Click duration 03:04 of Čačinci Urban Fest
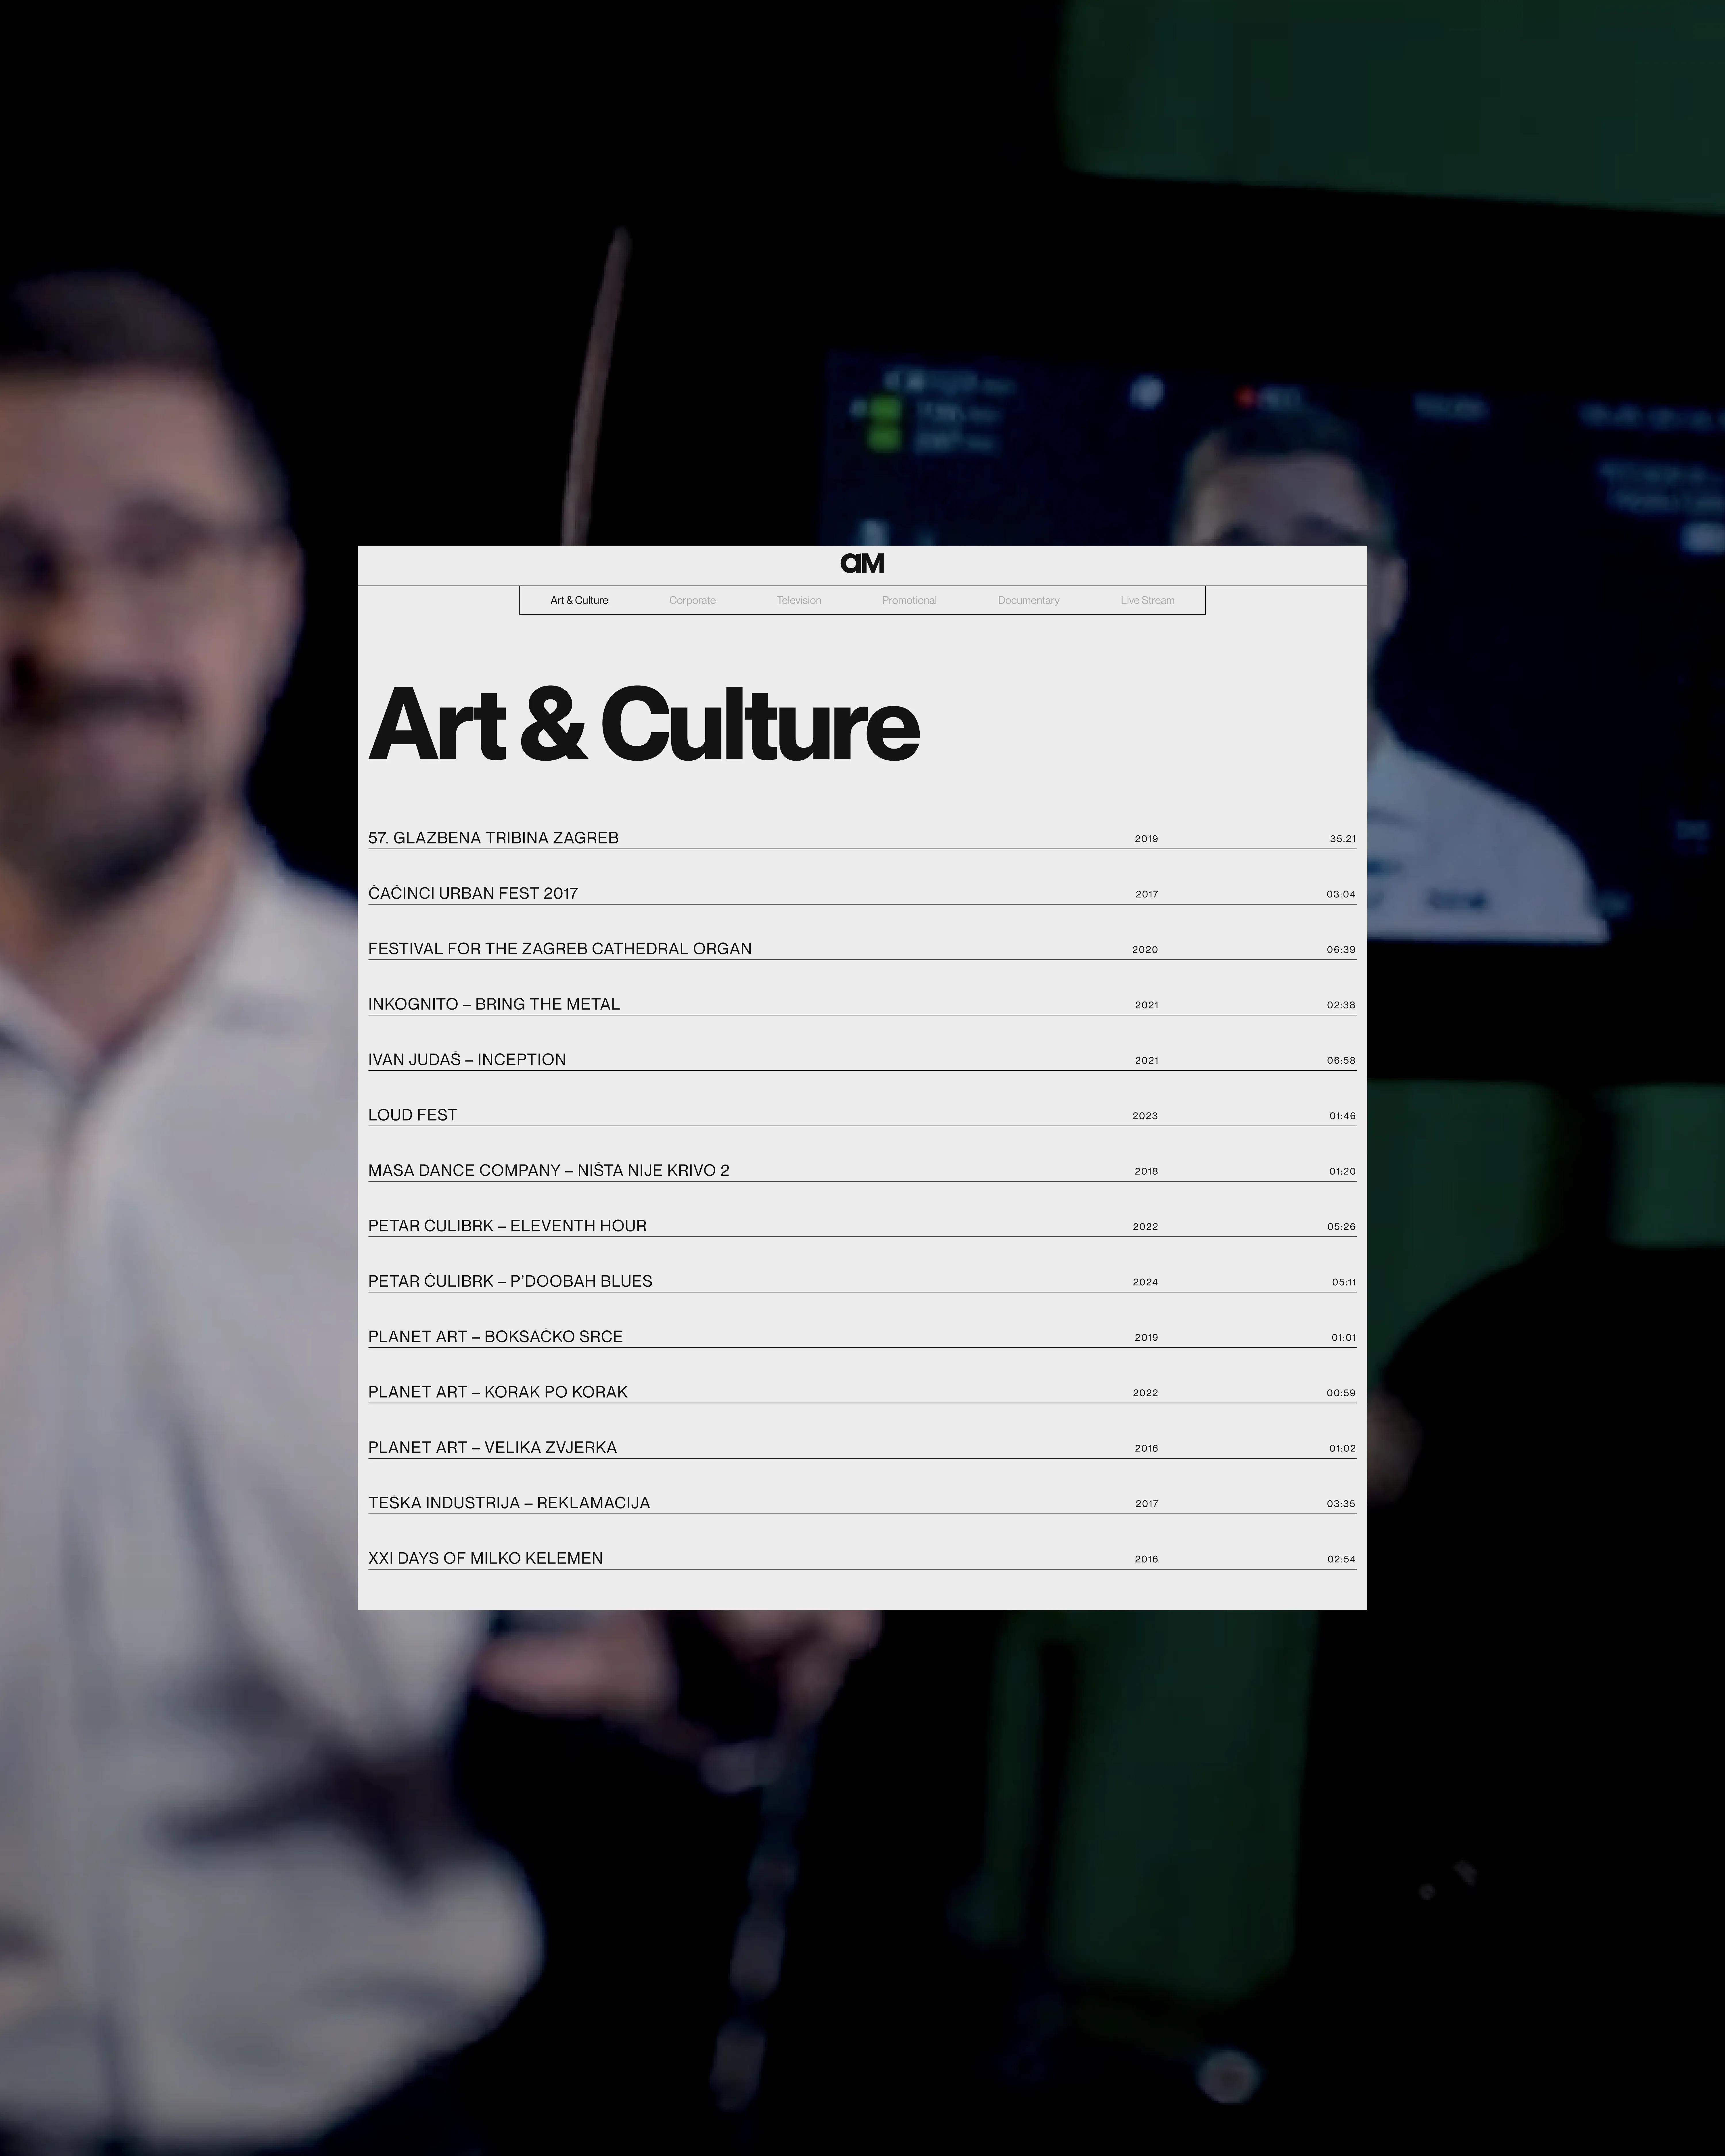 pyautogui.click(x=1341, y=894)
